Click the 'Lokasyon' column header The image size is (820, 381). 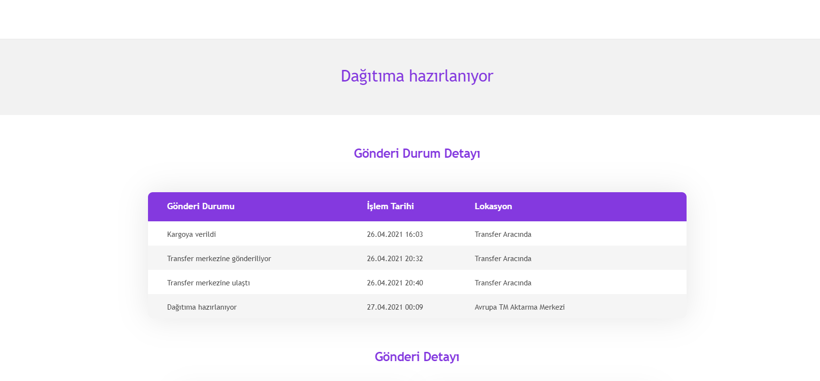[493, 206]
